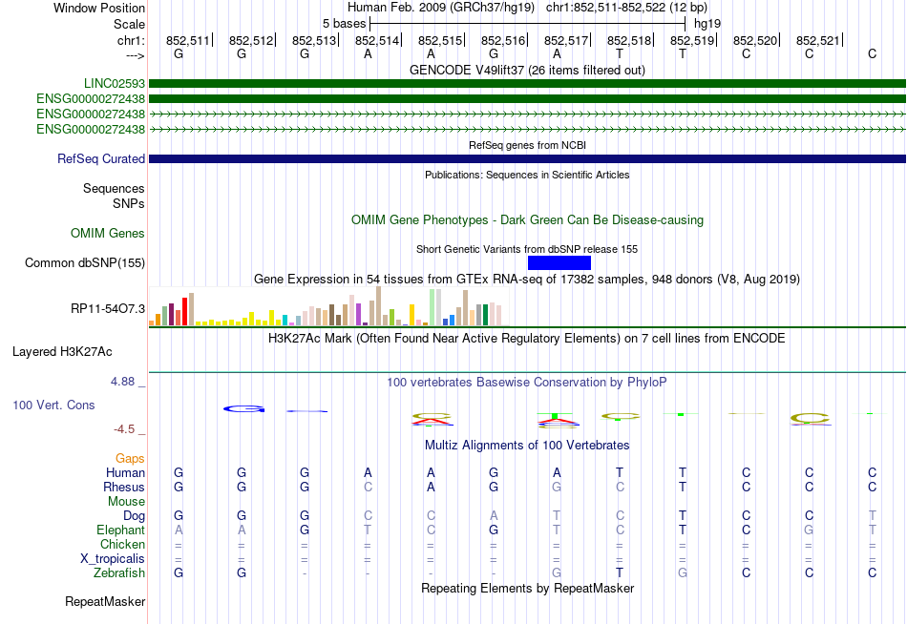The height and width of the screenshot is (624, 907).
Task: Click the RP11-54O7.3 GTEx label
Action: click(108, 308)
